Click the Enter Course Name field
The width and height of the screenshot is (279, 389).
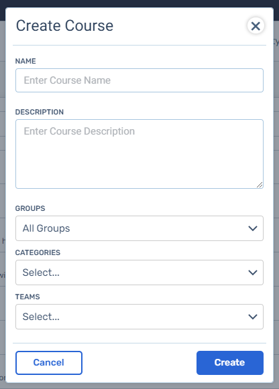point(139,80)
